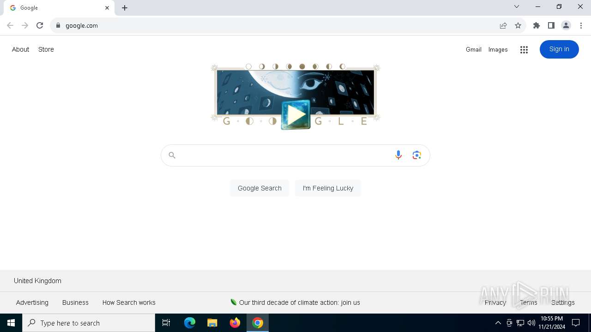Open Task View on the taskbar

[166, 323]
